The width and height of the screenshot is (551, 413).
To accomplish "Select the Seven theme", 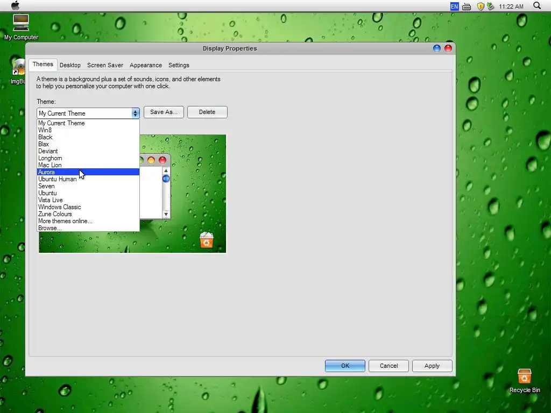I will point(88,186).
